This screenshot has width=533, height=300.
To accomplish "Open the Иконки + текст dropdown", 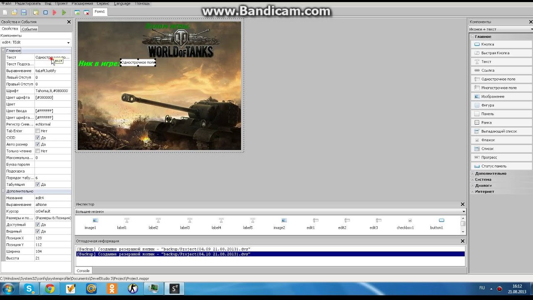I will click(532, 29).
